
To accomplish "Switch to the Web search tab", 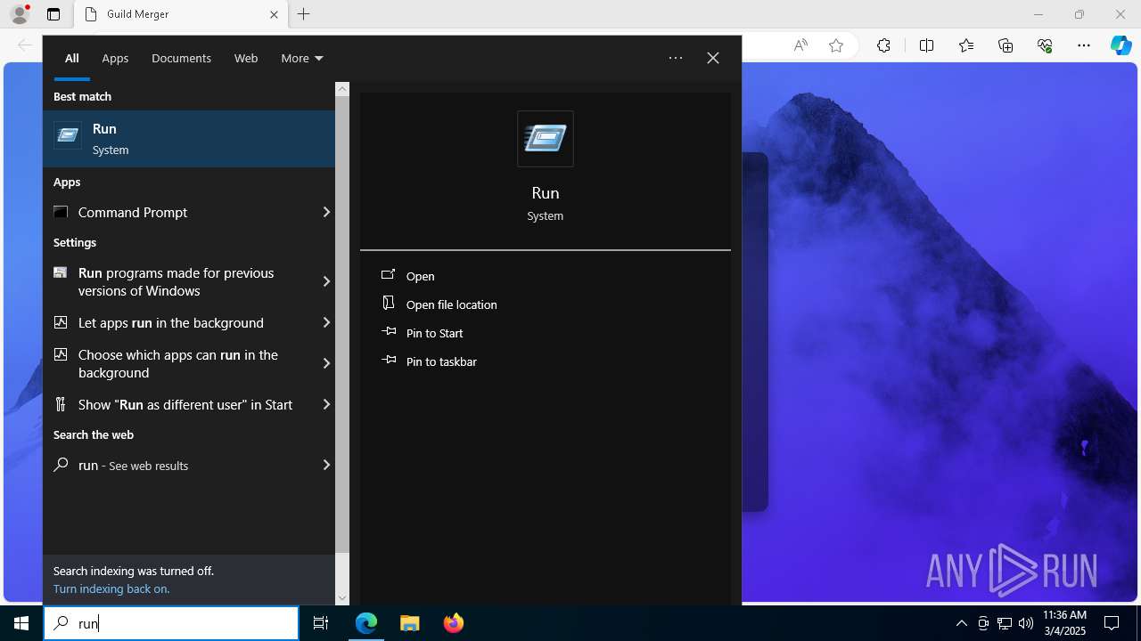I will (x=246, y=58).
